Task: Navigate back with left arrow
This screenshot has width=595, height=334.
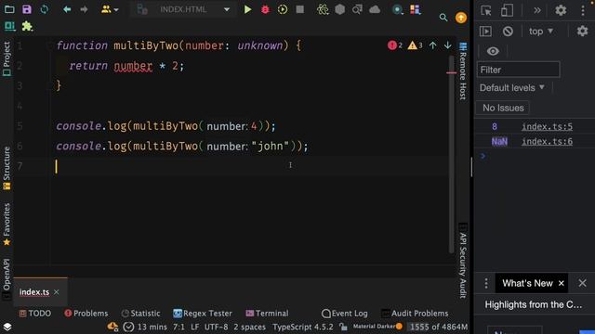Action: (x=67, y=9)
